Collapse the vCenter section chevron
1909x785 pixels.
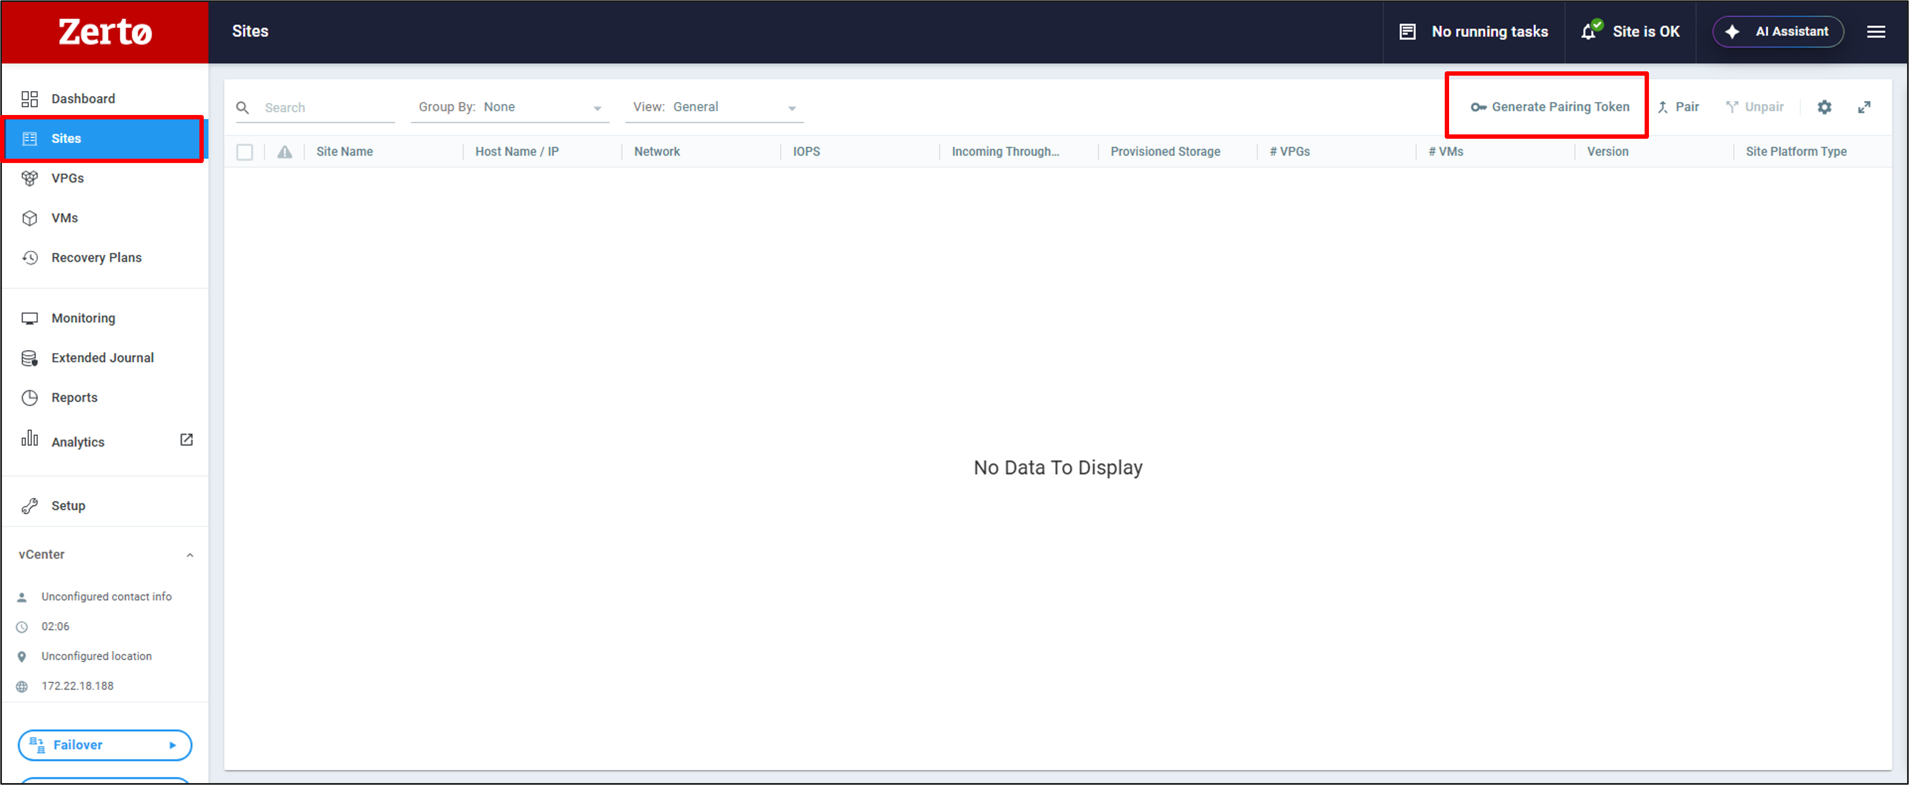[x=190, y=555]
